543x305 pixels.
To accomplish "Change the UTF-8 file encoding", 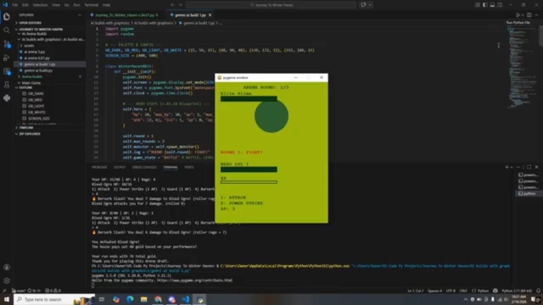I will pos(451,291).
